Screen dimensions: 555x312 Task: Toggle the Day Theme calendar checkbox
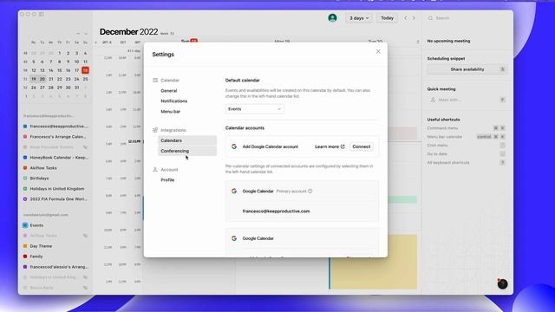[x=25, y=246]
